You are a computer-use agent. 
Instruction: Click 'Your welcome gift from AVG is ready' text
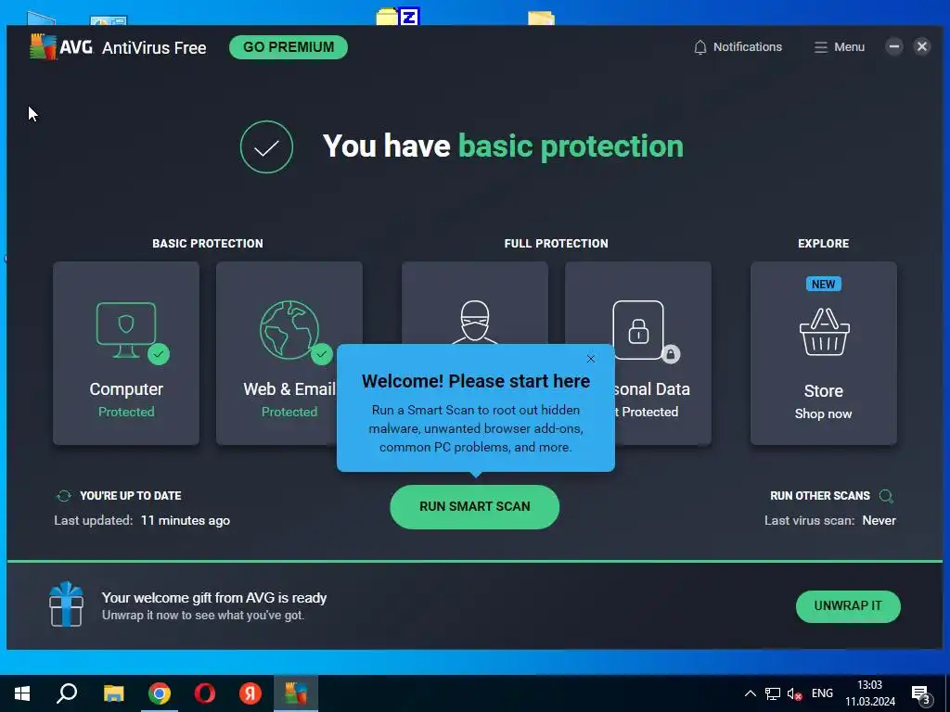(x=214, y=598)
